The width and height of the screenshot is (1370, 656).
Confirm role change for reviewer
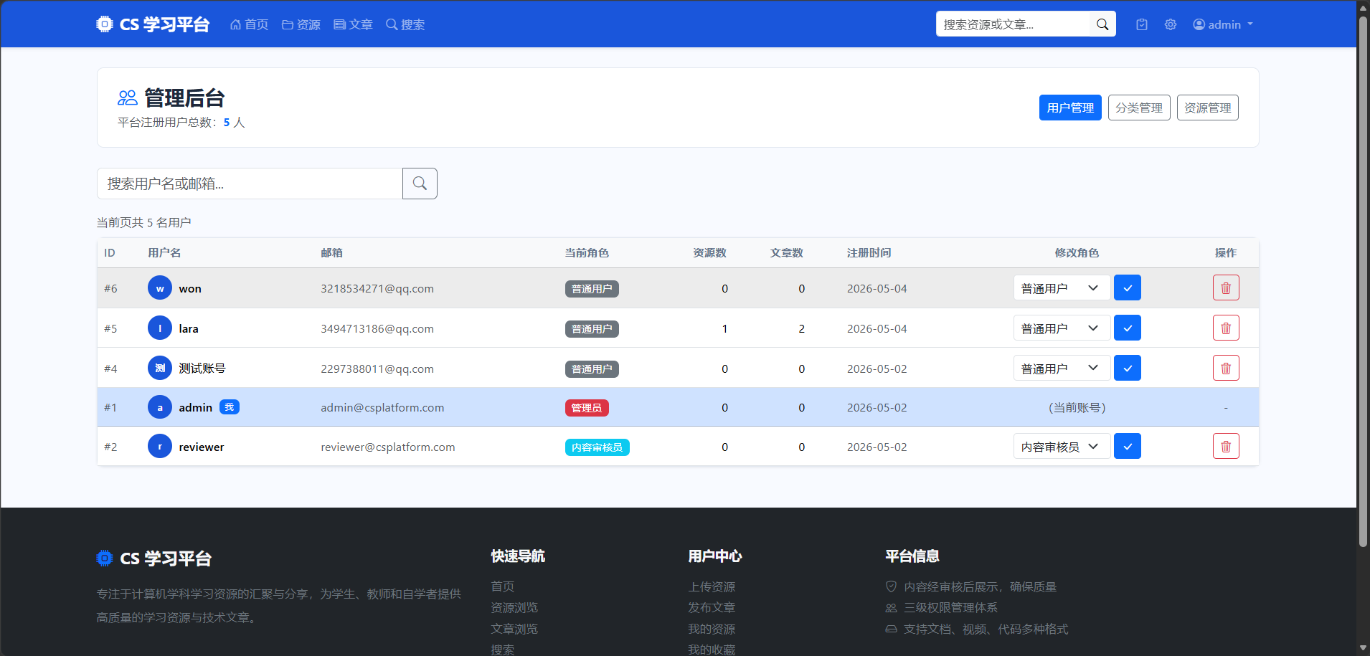1128,447
